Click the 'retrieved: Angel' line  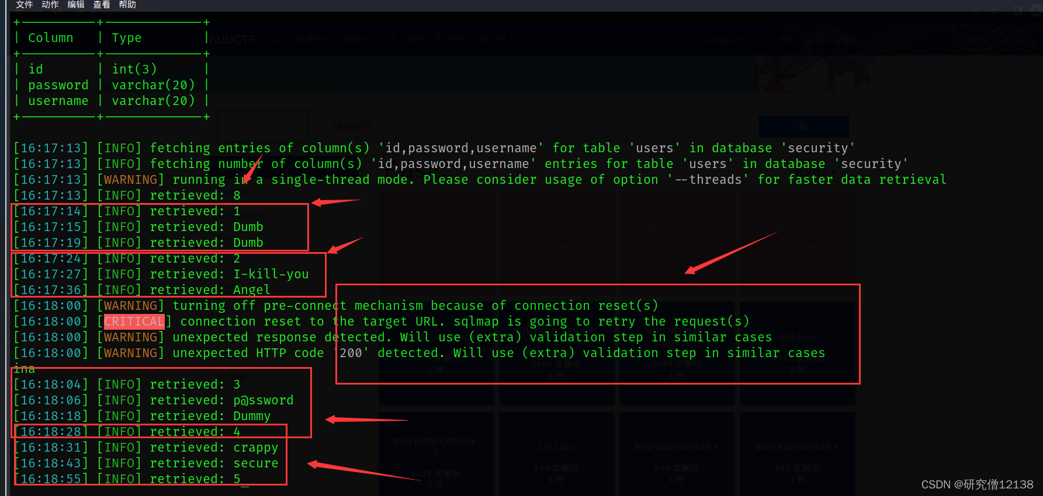(x=142, y=290)
